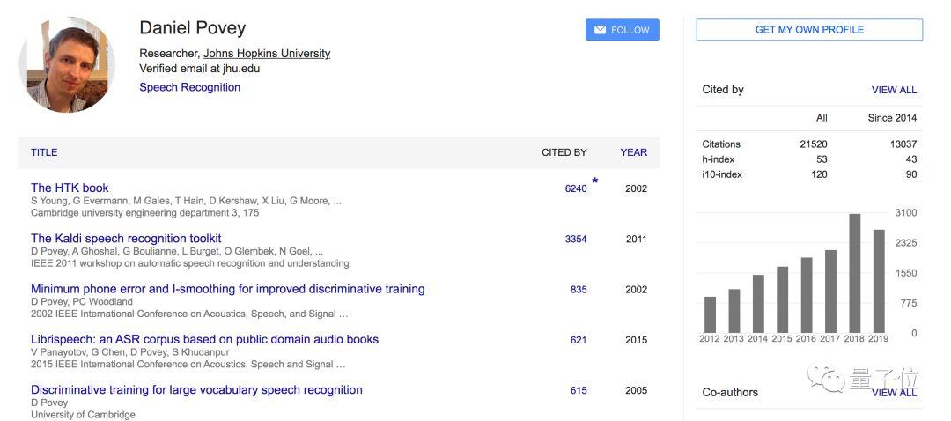This screenshot has width=951, height=421.
Task: Sort publications by Title column header
Action: click(44, 152)
